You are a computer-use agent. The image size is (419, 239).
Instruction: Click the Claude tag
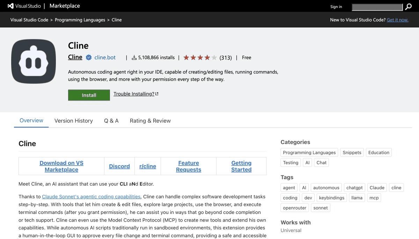click(x=377, y=188)
